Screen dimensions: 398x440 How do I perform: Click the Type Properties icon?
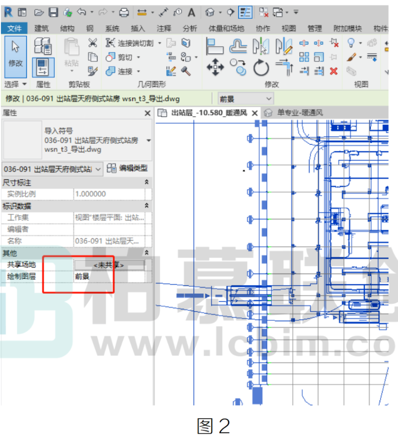coord(43,46)
